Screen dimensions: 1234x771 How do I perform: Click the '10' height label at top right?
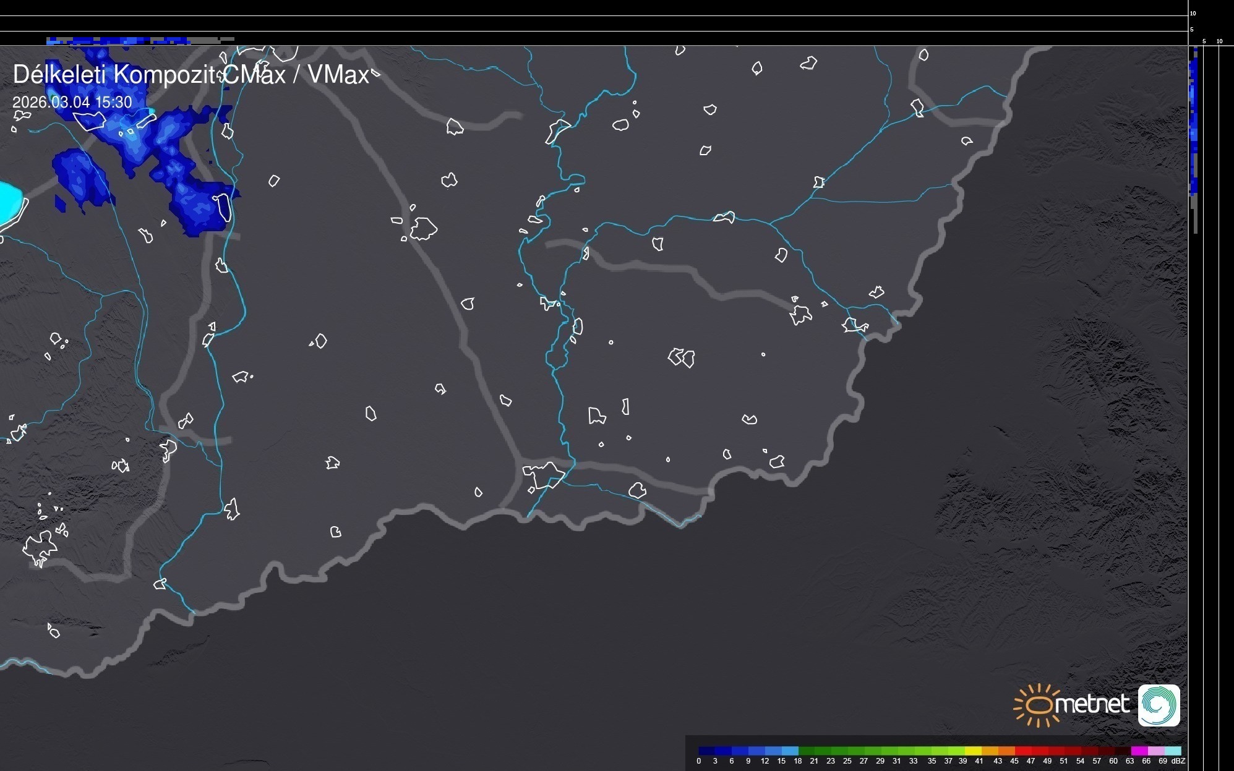tap(1193, 13)
